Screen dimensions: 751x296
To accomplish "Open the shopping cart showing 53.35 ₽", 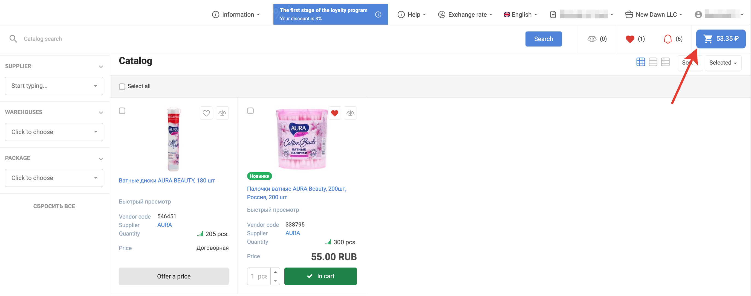I will point(720,39).
